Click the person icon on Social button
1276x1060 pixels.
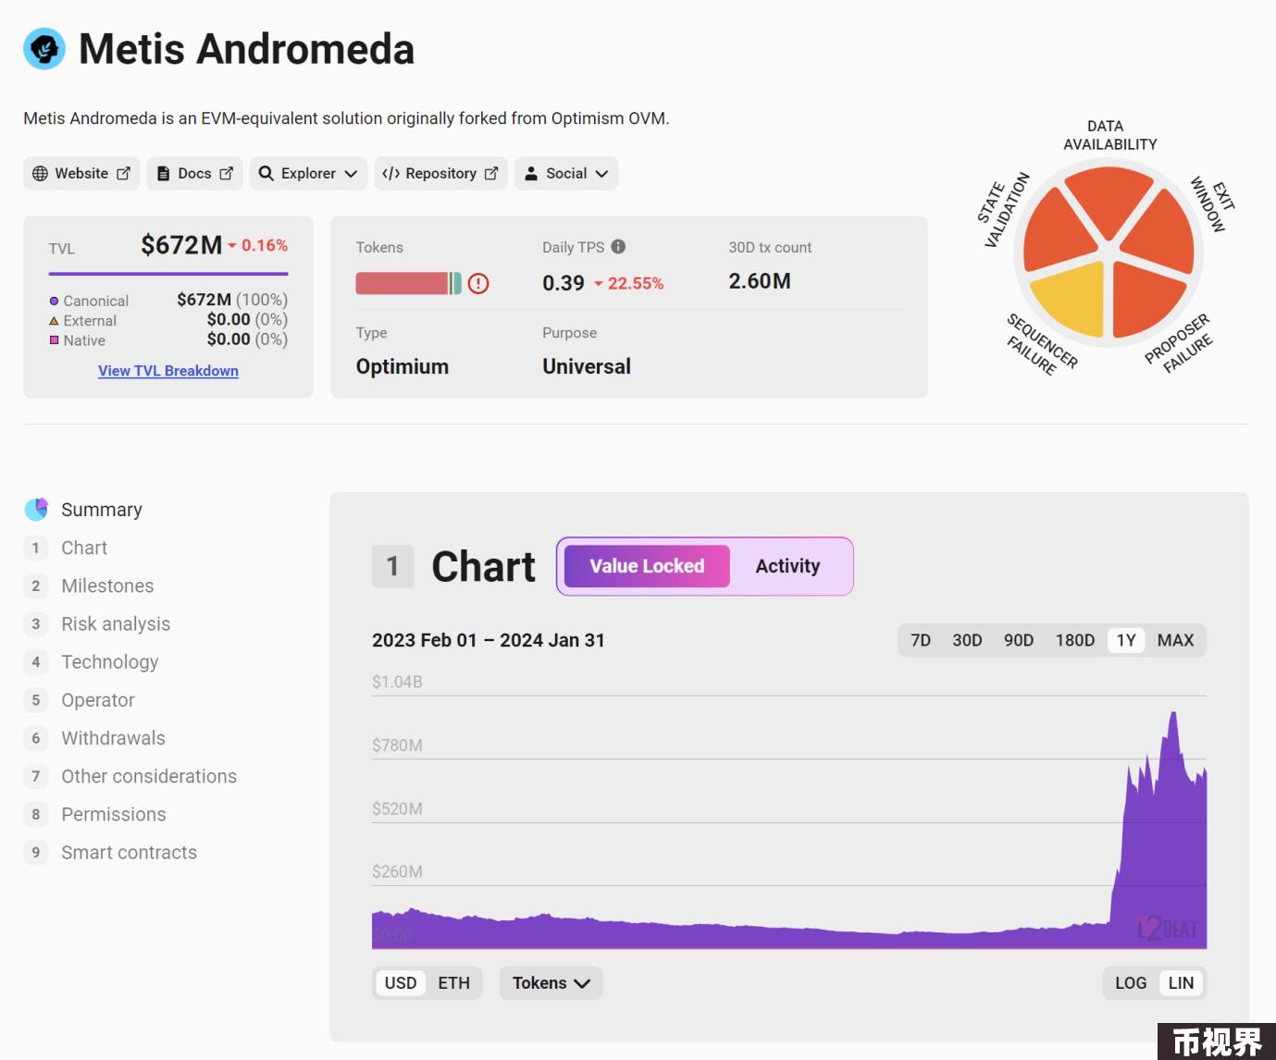click(531, 173)
